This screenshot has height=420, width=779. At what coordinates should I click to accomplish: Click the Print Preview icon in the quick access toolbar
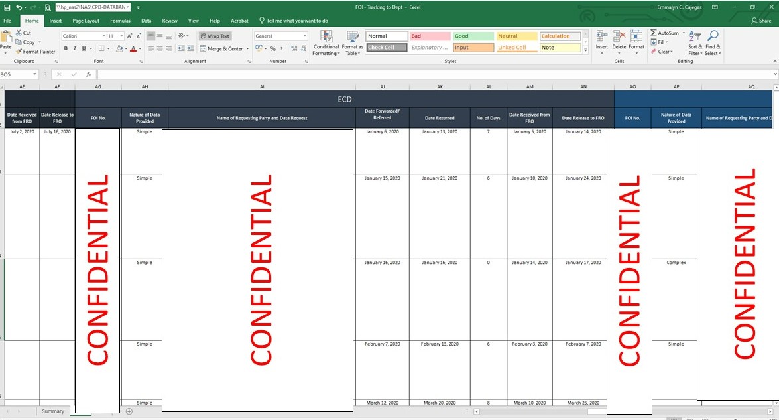pyautogui.click(x=48, y=7)
